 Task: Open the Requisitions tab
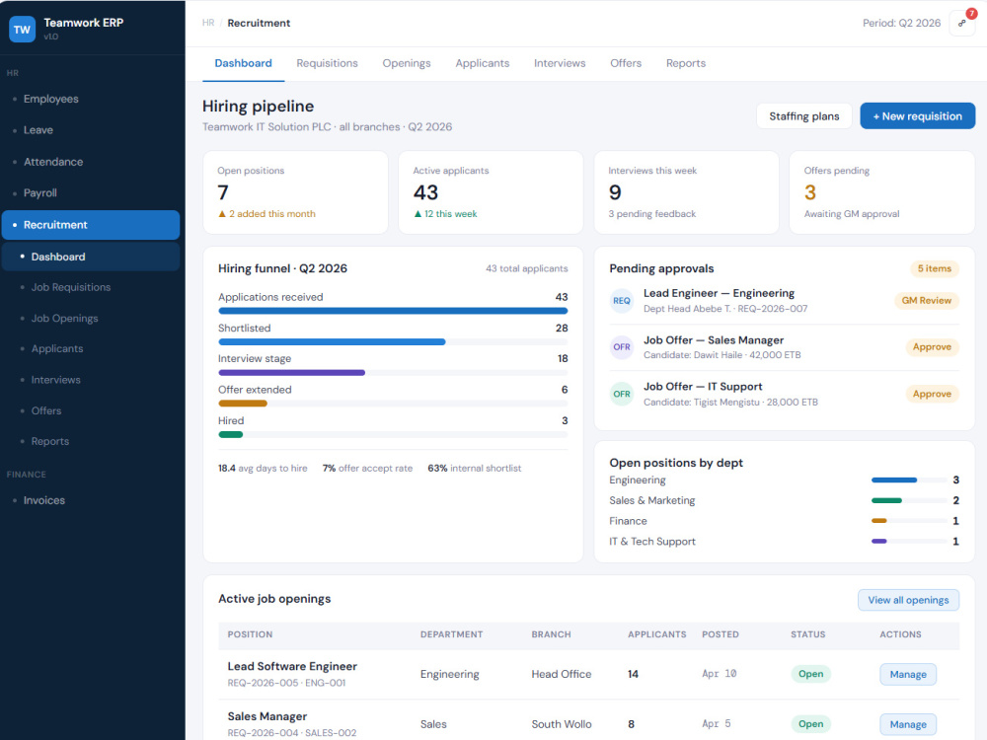click(x=327, y=63)
